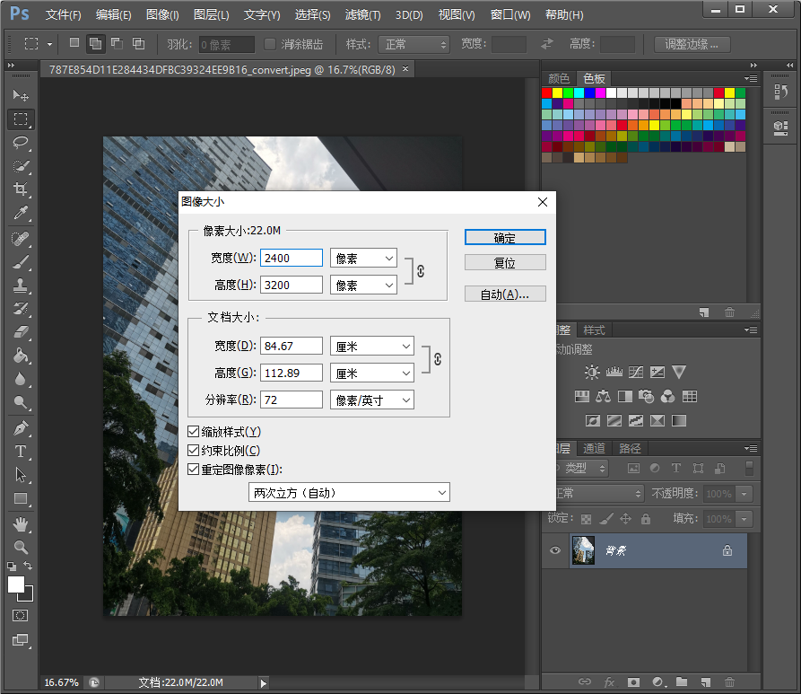Viewport: 801px width, 694px height.
Task: Select the Crop tool
Action: (x=21, y=189)
